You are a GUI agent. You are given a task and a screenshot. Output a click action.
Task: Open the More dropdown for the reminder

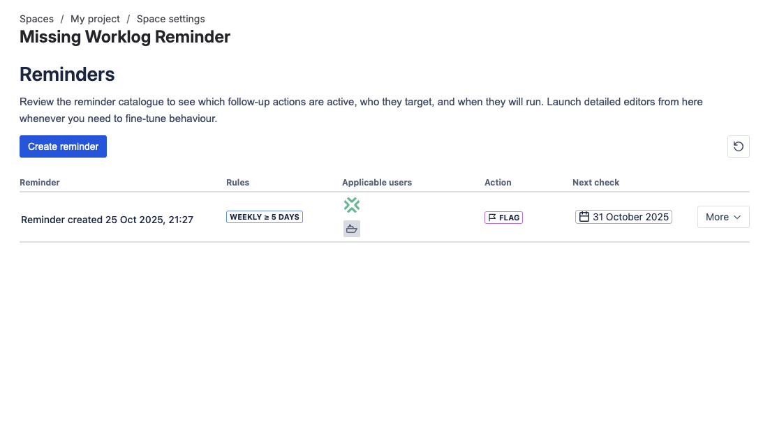pyautogui.click(x=723, y=217)
